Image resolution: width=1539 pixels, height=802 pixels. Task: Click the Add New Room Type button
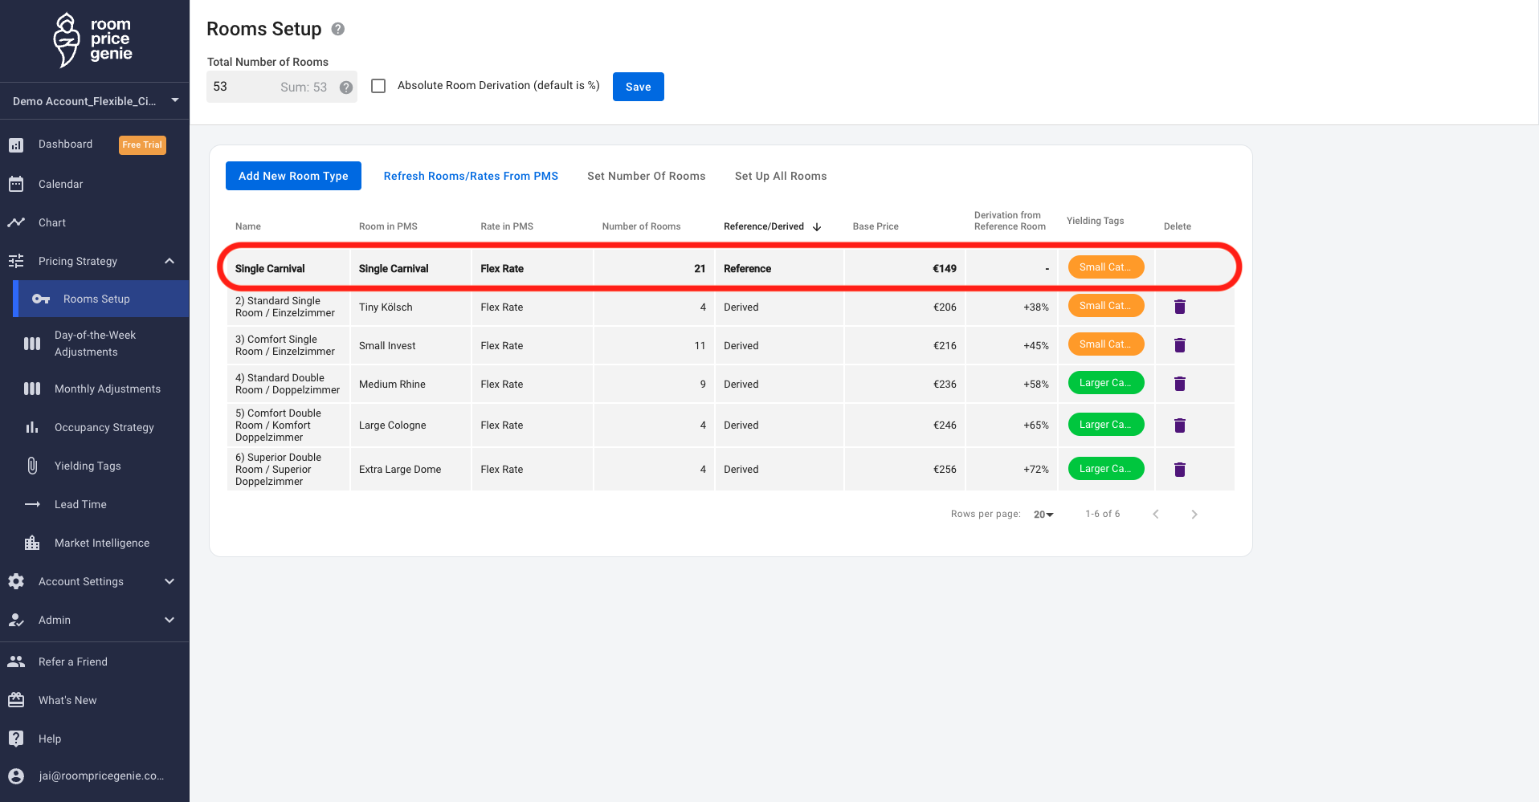293,176
